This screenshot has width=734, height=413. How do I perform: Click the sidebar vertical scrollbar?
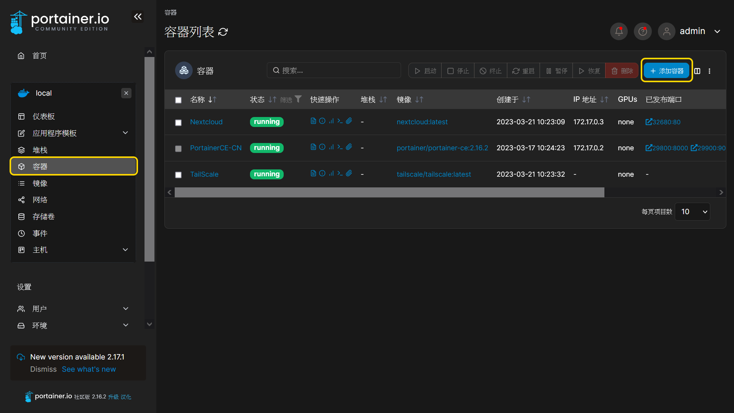[x=149, y=159]
